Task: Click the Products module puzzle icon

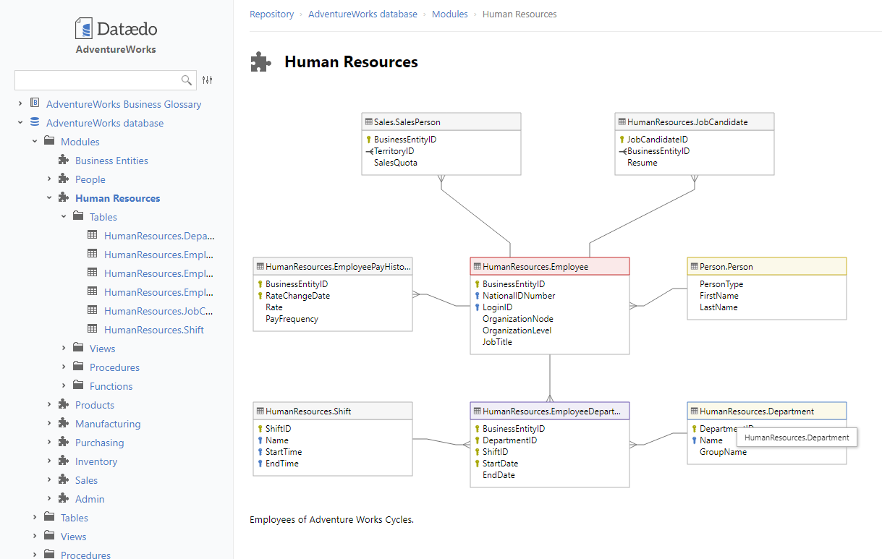Action: pyautogui.click(x=64, y=404)
